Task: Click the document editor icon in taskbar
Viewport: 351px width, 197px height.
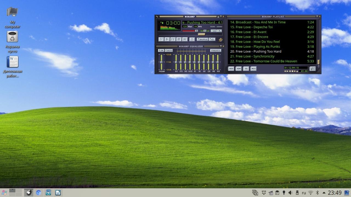Action: pyautogui.click(x=58, y=193)
